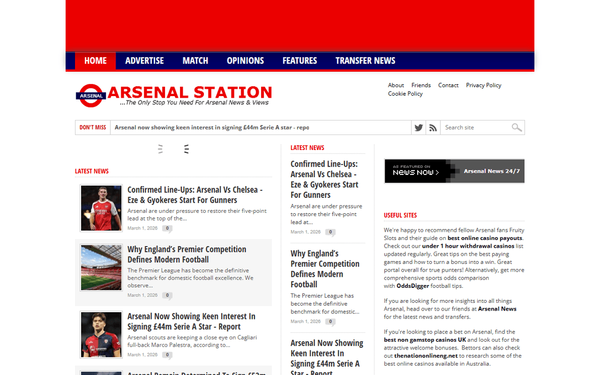Go to the Match menu
Screen dimensions: 600x375
(195, 61)
